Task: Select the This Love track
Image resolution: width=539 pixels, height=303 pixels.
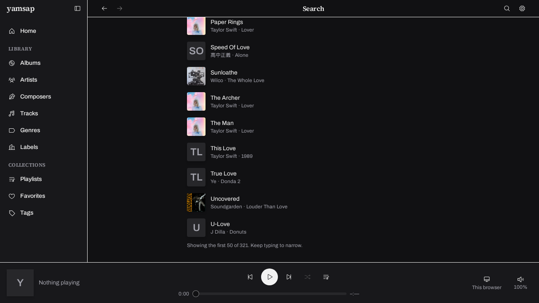Action: 313,152
